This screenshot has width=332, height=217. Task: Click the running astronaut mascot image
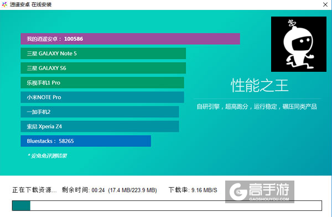click(299, 44)
